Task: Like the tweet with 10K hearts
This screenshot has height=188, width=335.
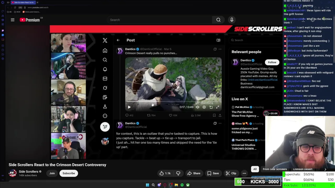Action: click(x=173, y=115)
